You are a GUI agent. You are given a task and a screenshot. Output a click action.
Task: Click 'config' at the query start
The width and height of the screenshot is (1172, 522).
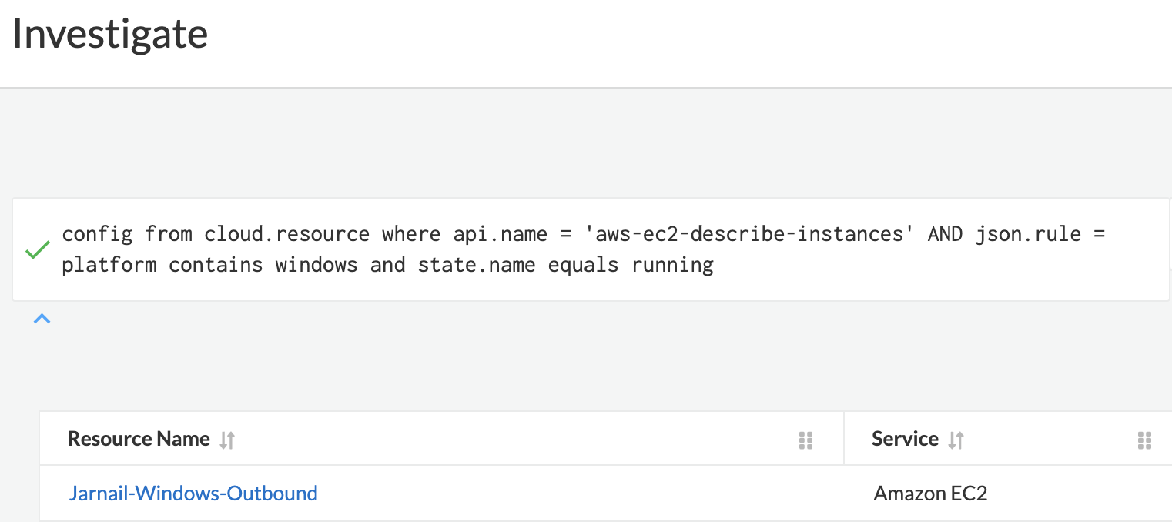(98, 234)
